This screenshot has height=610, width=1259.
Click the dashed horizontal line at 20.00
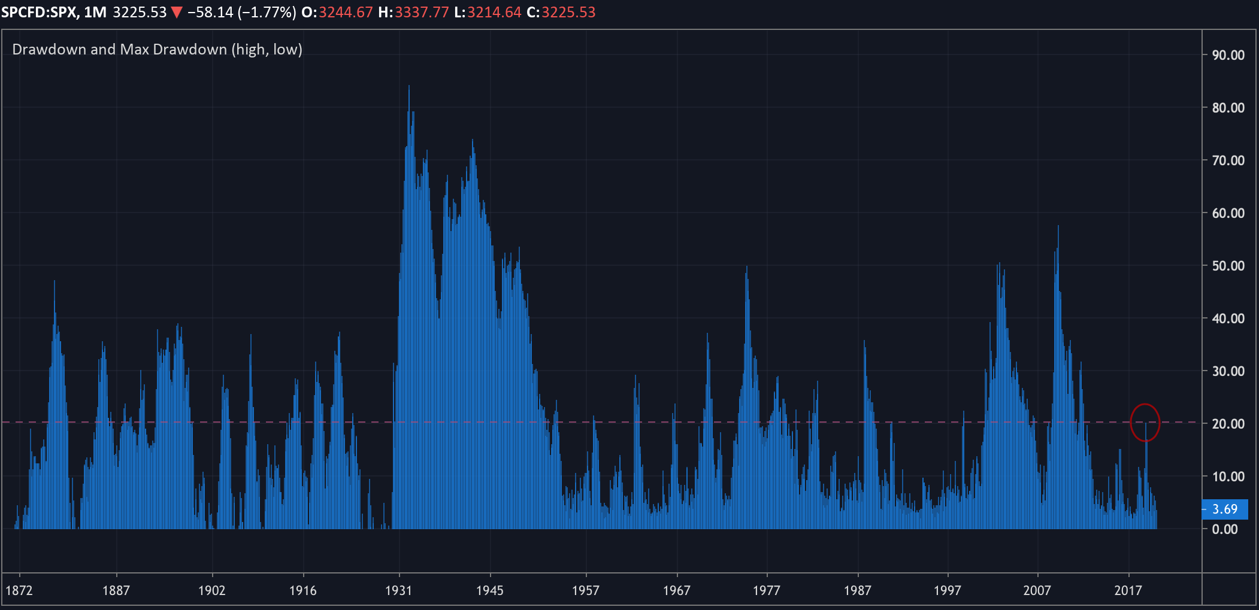(599, 422)
